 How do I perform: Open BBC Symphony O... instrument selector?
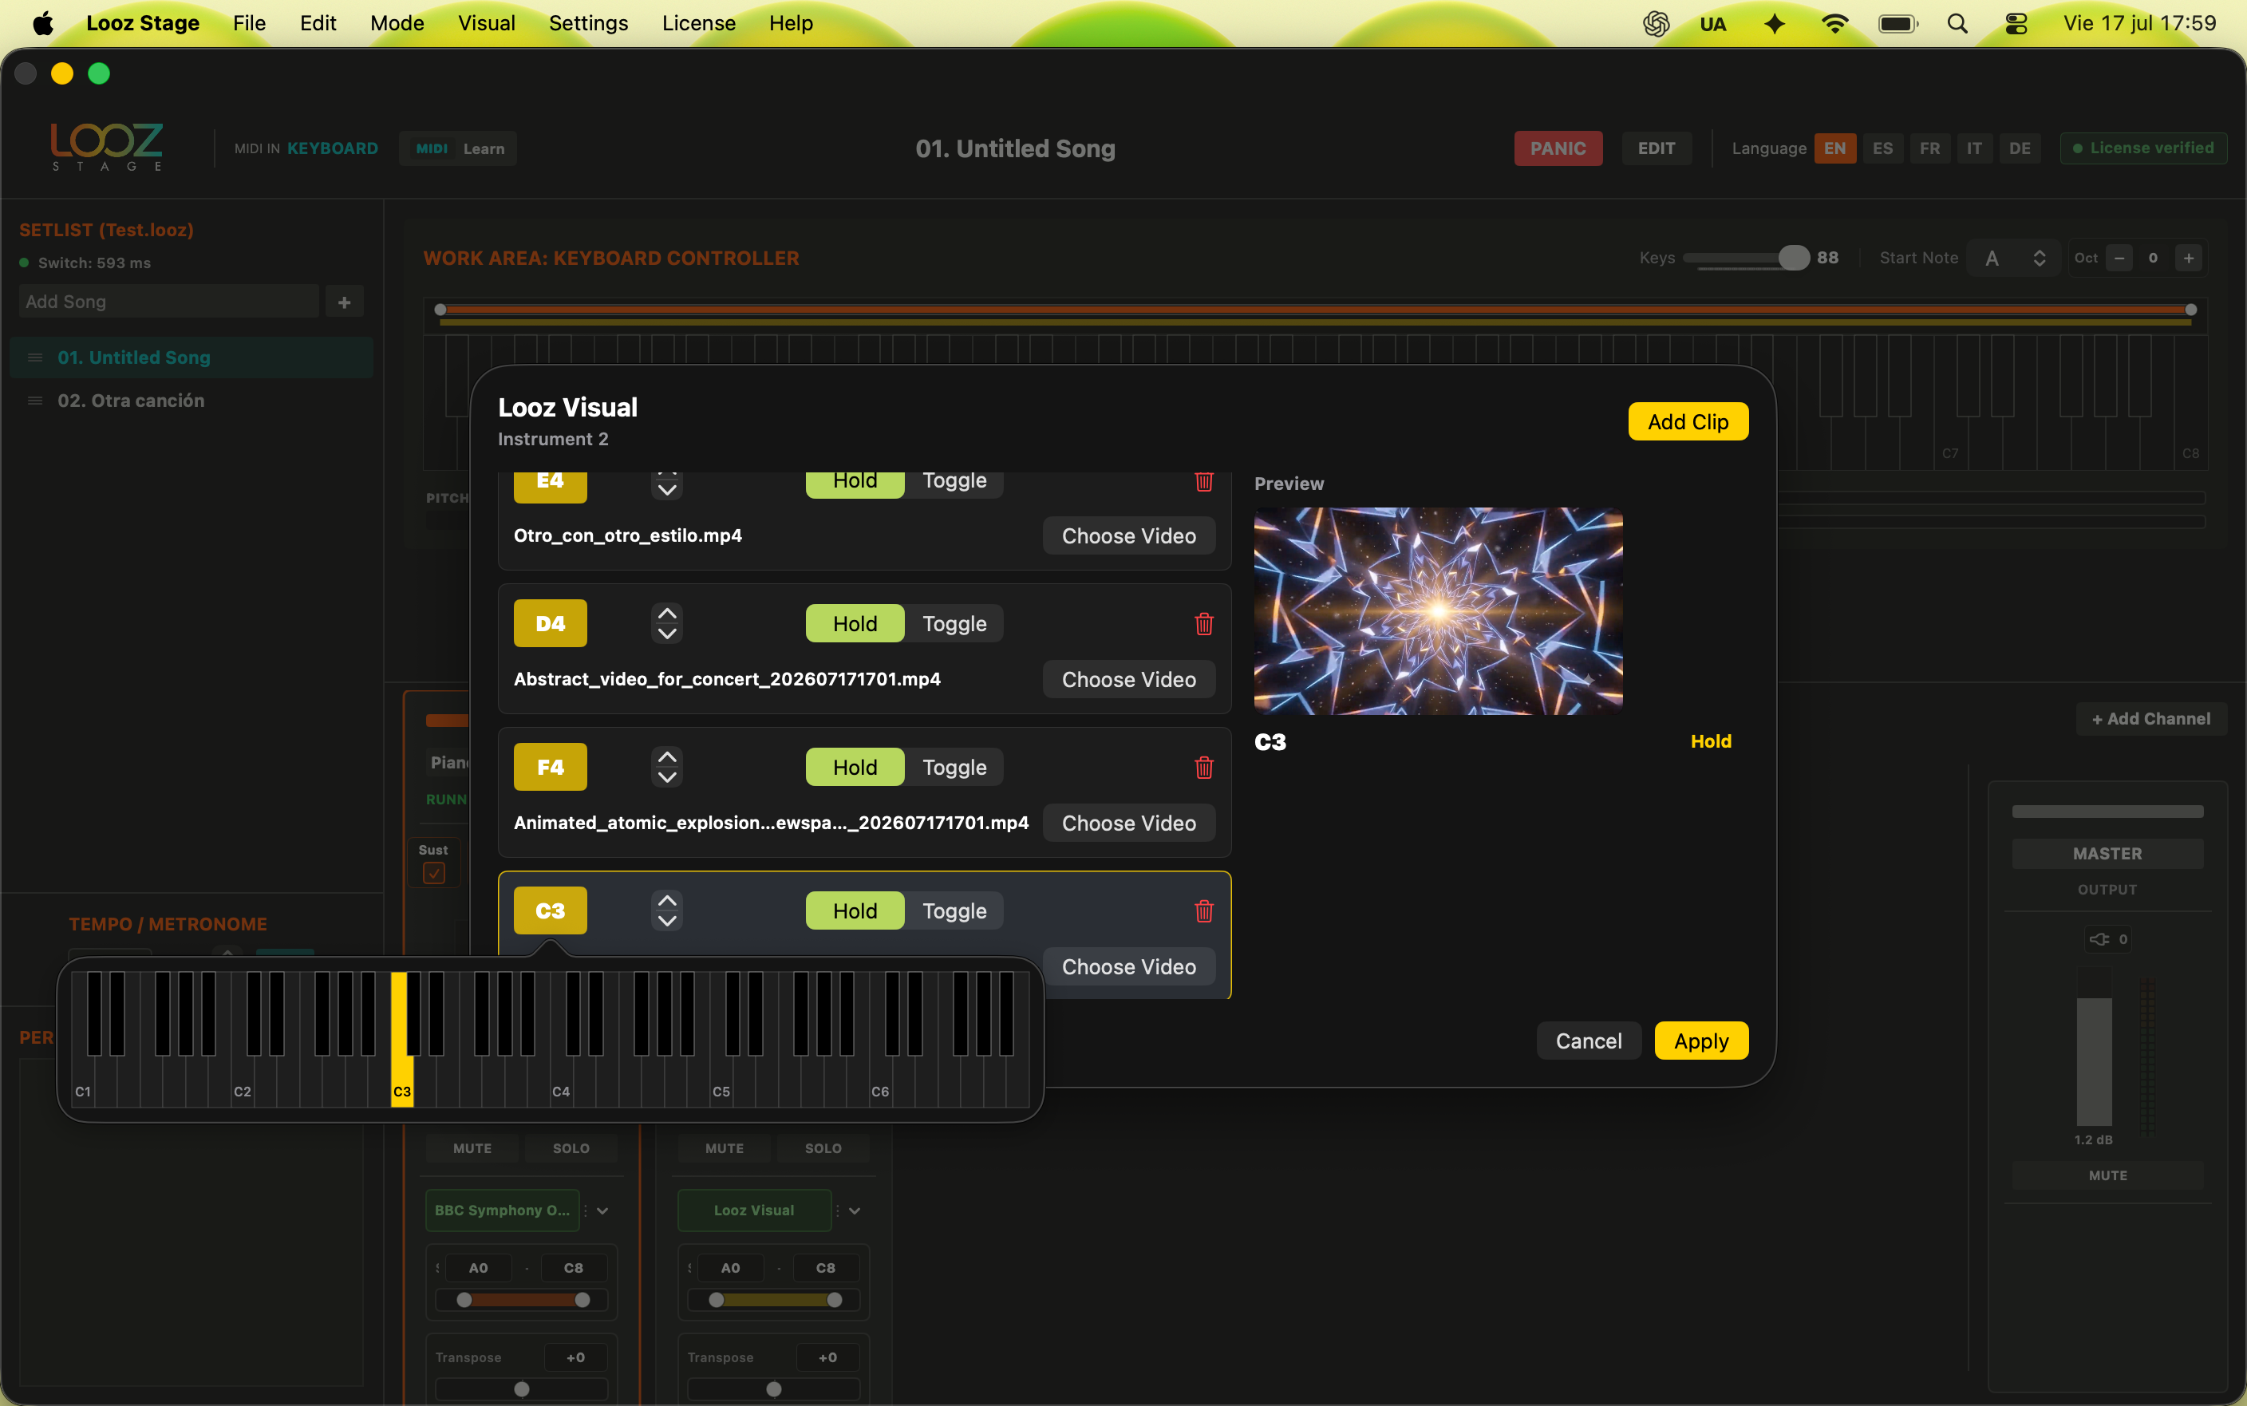(502, 1210)
